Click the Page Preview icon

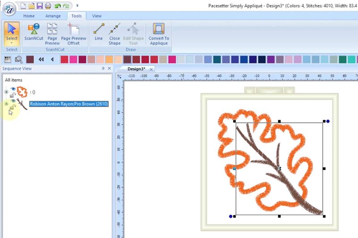[52, 33]
